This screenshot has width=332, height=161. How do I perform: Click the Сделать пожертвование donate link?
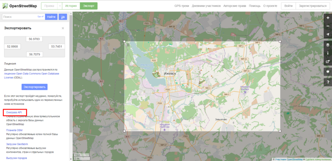[318, 159]
